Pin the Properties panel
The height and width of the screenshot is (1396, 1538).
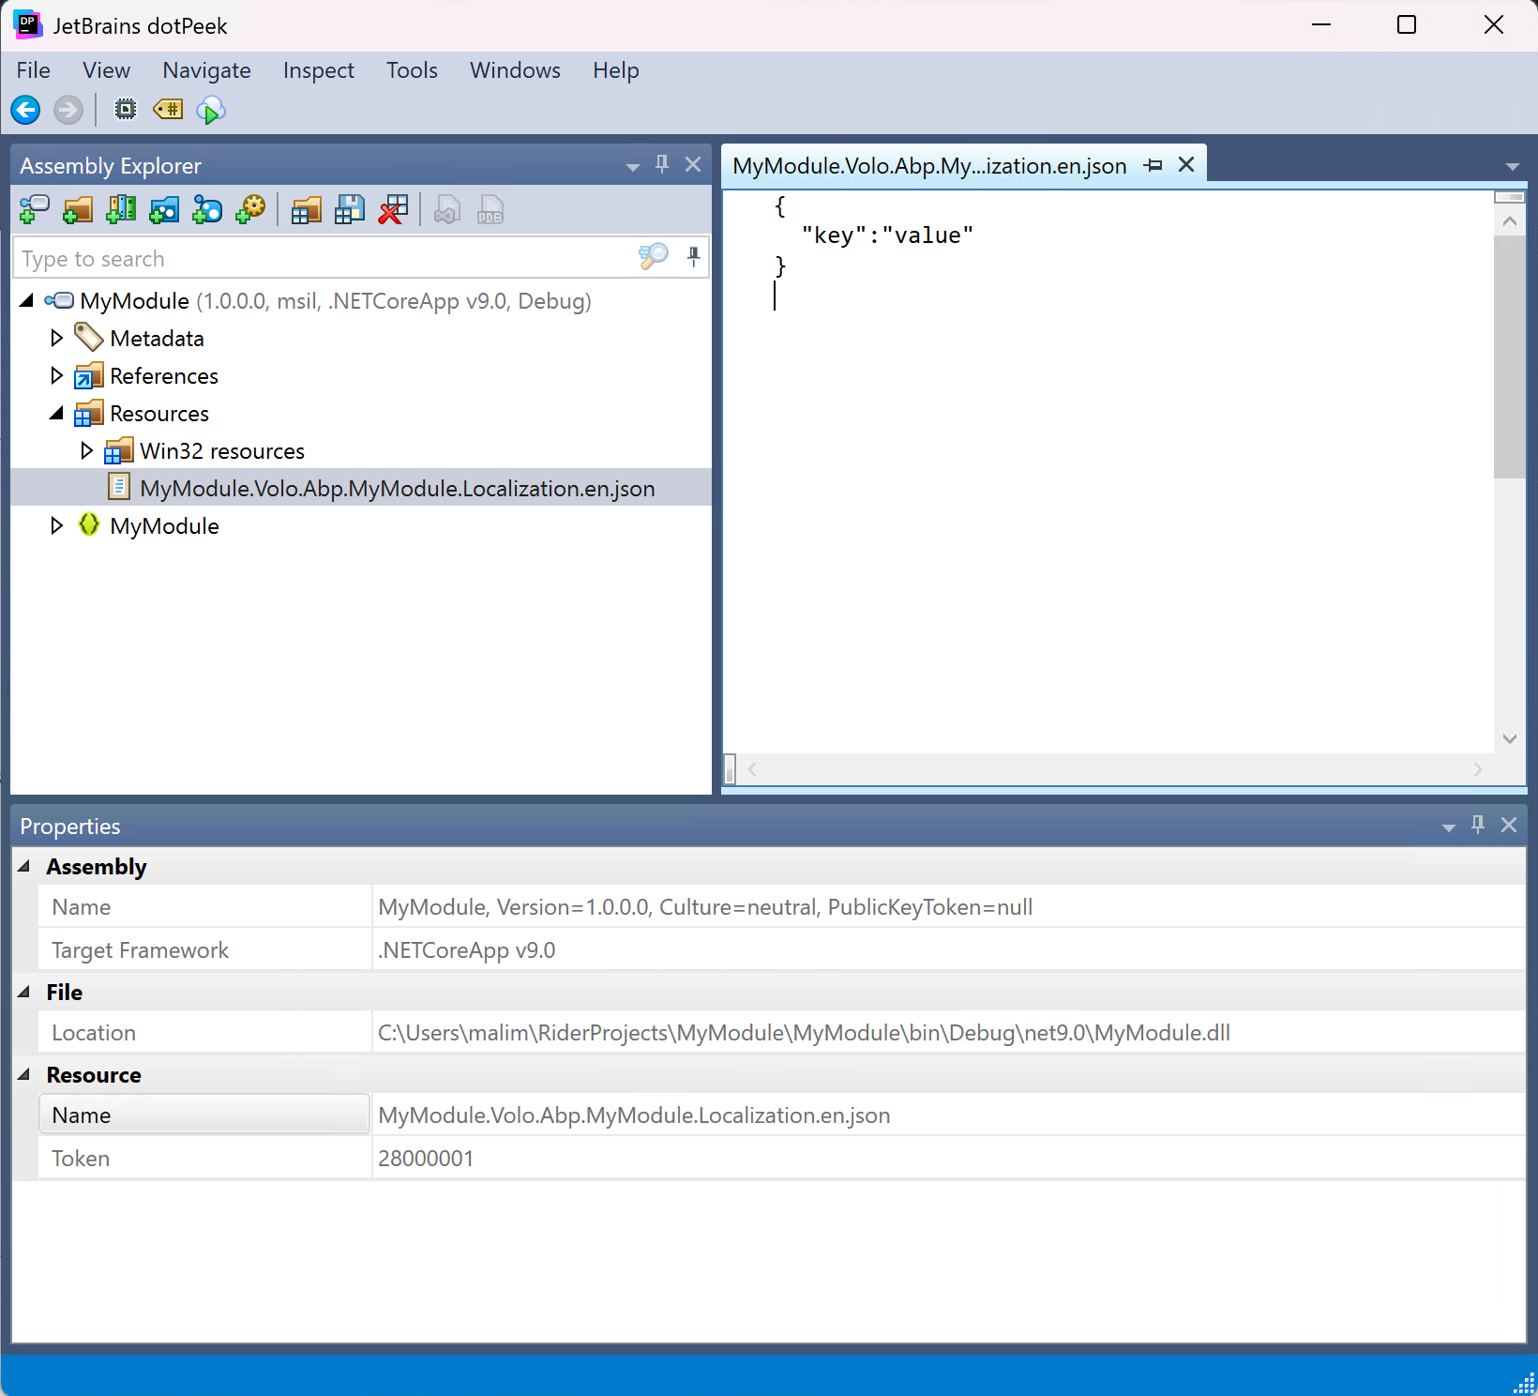pos(1478,825)
